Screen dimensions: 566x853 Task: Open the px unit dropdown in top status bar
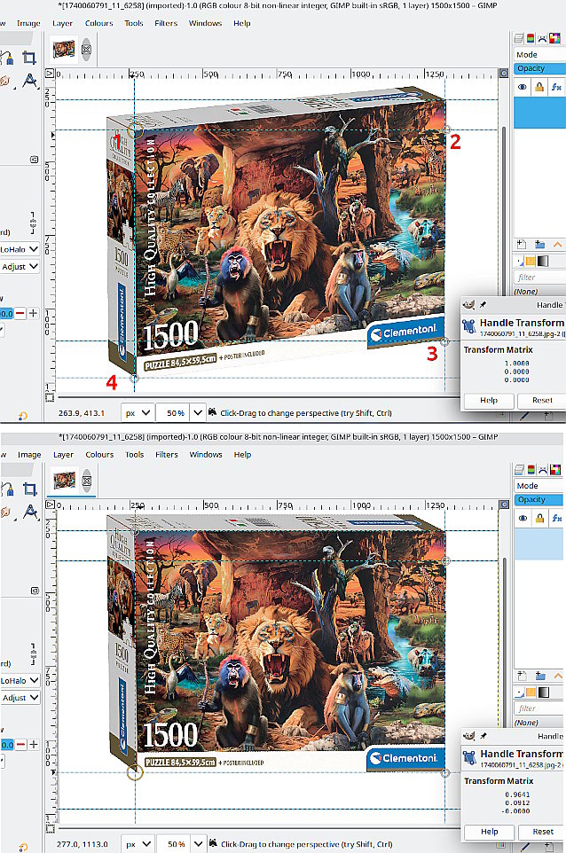tap(138, 413)
